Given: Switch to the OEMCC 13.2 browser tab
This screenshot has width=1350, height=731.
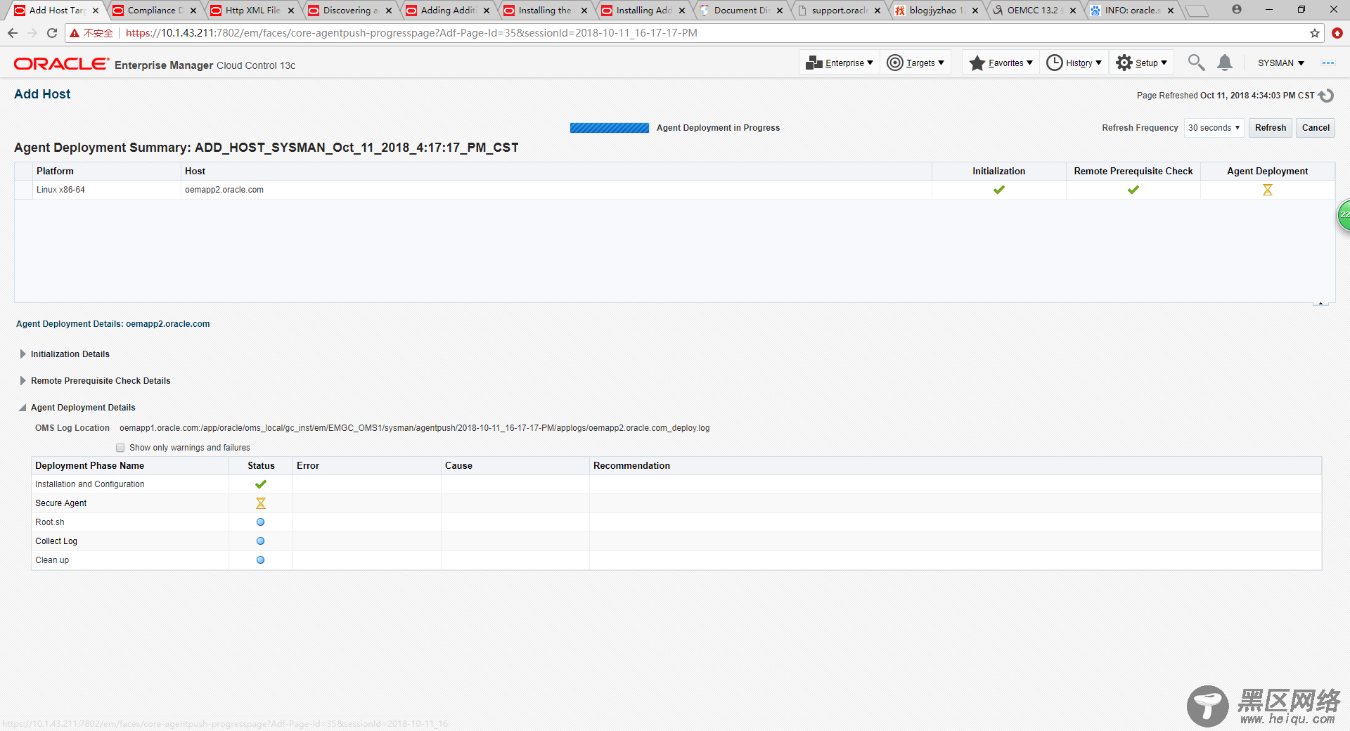Looking at the screenshot, I should [x=1034, y=11].
